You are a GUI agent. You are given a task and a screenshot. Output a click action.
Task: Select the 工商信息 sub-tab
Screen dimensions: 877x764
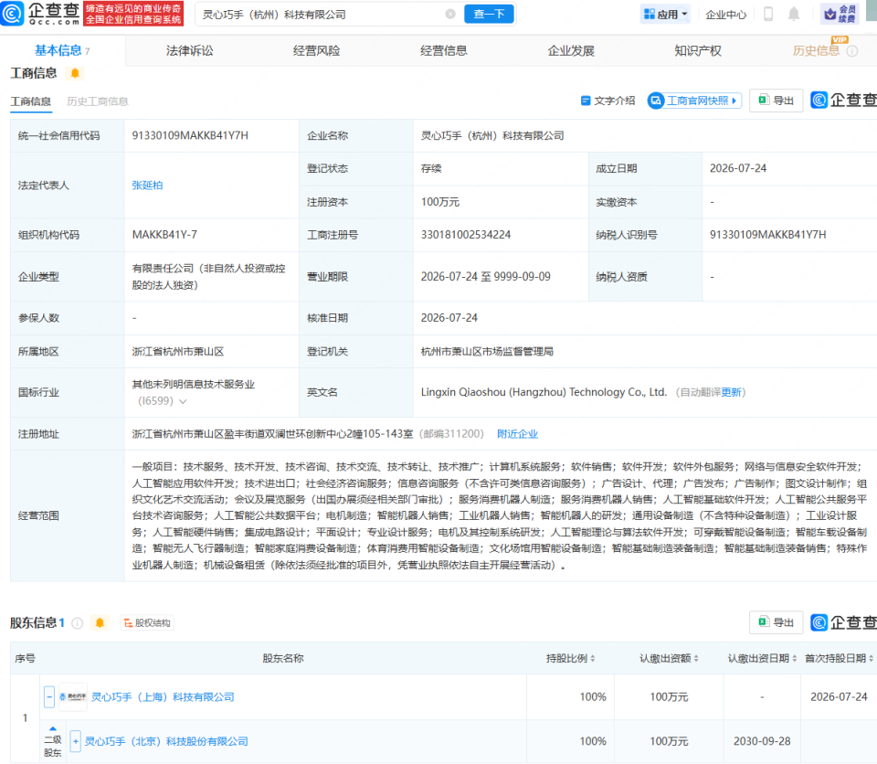(31, 101)
